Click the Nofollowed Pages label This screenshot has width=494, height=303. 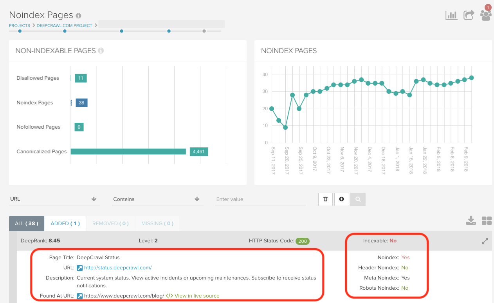(x=38, y=127)
